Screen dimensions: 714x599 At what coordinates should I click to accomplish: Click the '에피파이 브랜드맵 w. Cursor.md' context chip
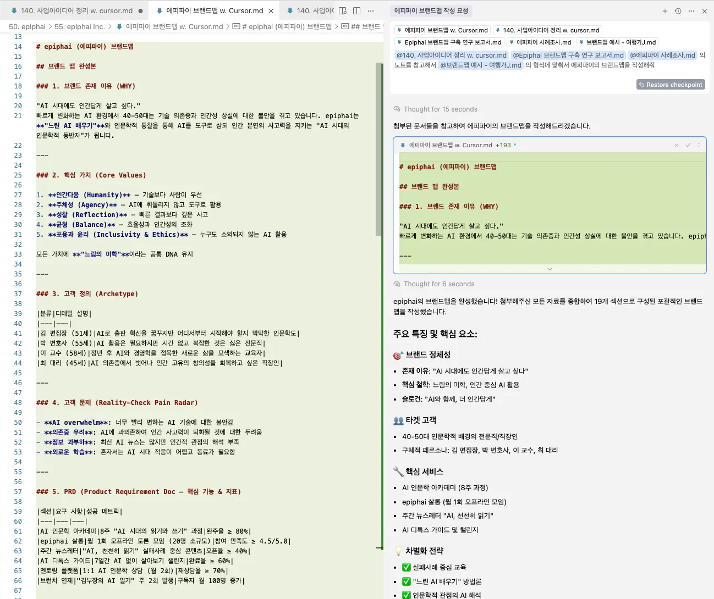[442, 30]
